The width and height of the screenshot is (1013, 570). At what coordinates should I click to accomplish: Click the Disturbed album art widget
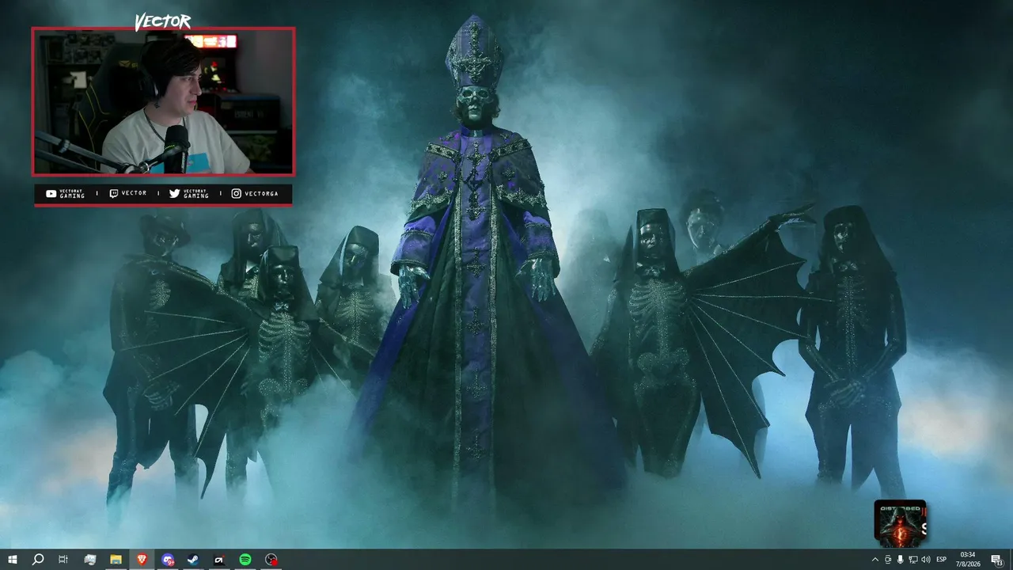click(900, 523)
